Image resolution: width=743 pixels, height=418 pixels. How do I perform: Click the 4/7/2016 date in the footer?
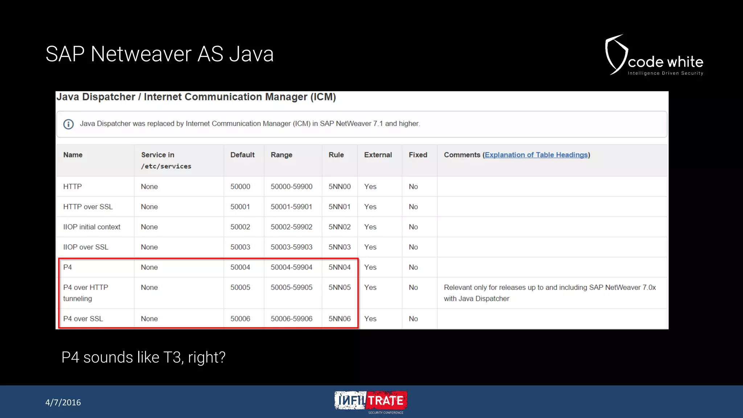click(63, 402)
